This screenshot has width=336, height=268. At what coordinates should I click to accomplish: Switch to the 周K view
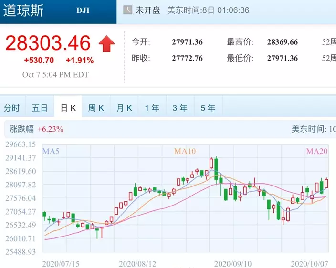[x=96, y=108]
